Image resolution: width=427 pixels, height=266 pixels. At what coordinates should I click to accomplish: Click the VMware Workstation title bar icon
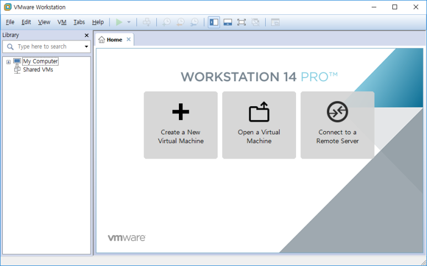point(8,7)
